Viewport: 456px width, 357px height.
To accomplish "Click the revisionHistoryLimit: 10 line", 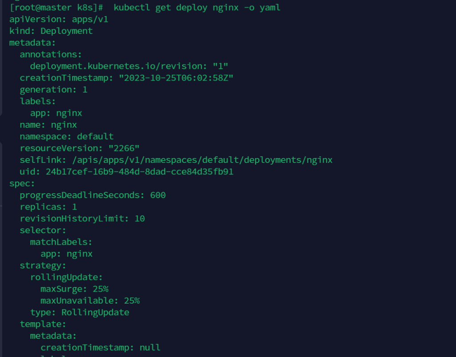I will pyautogui.click(x=82, y=219).
